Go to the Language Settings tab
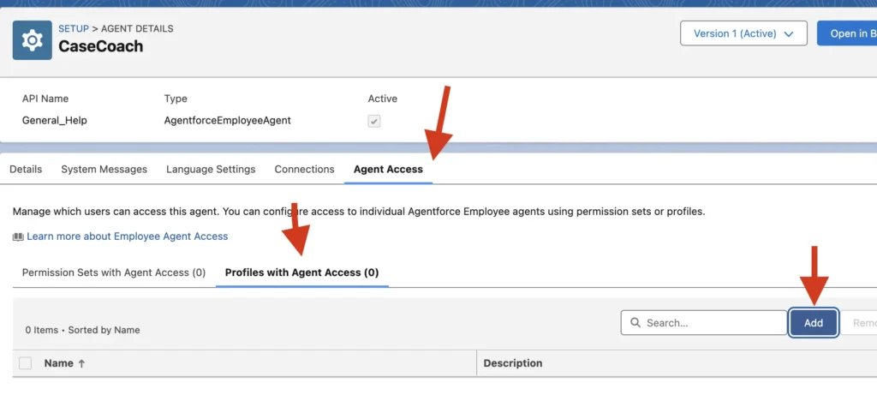 211,170
